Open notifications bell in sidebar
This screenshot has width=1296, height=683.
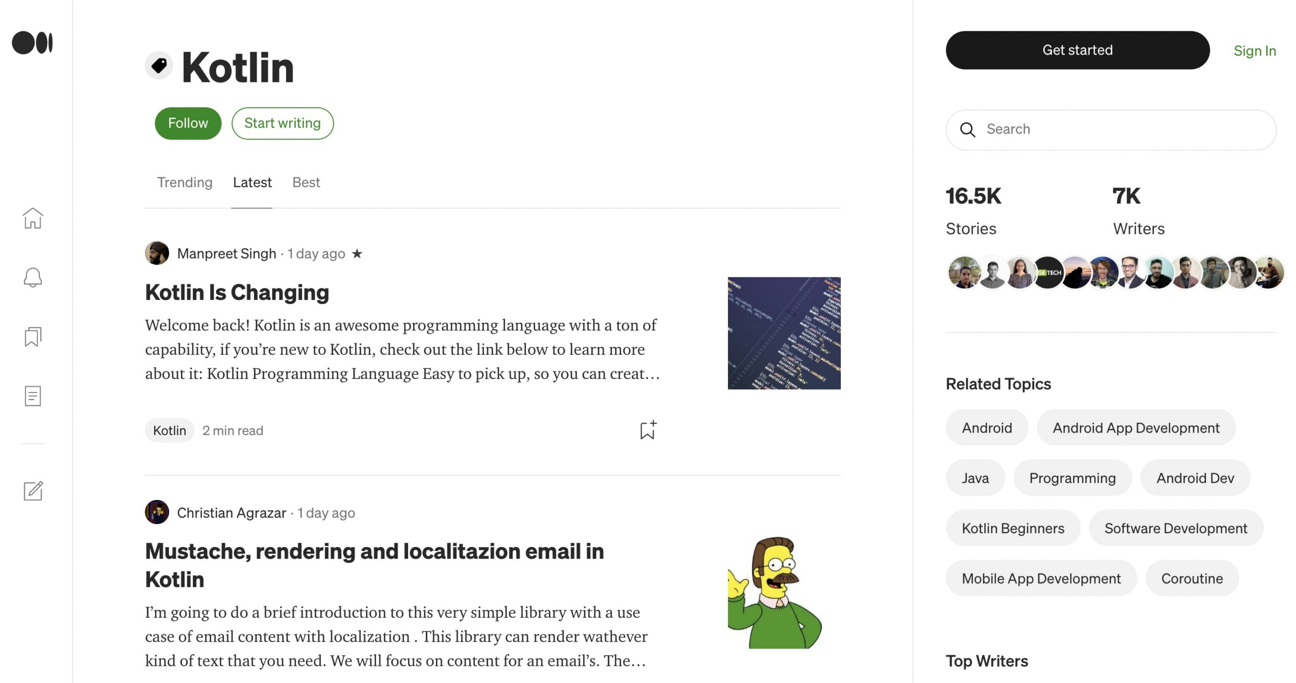tap(33, 277)
